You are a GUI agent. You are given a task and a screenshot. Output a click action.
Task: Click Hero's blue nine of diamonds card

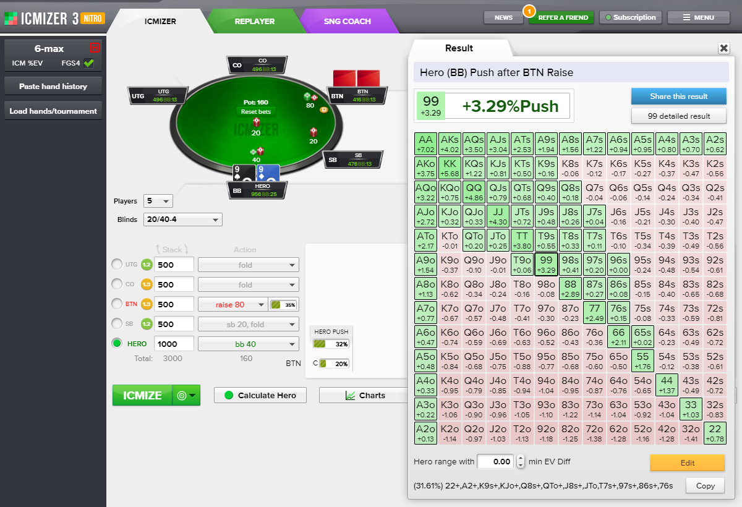268,173
